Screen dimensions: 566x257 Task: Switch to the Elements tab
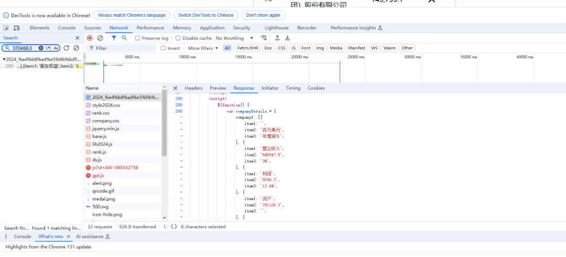(40, 28)
